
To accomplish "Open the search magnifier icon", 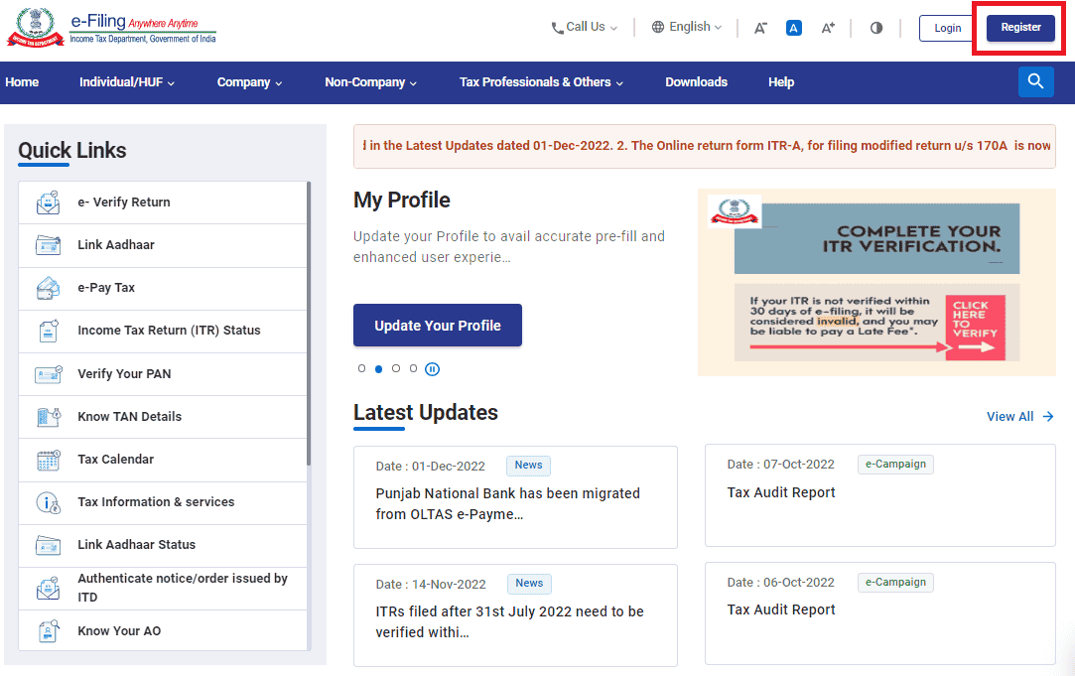I will 1036,81.
